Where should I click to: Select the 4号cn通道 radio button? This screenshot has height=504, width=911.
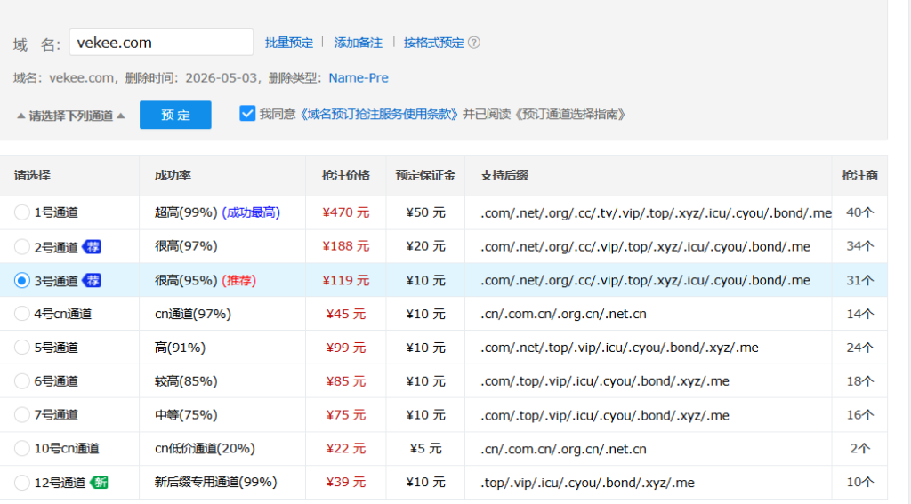pos(22,314)
